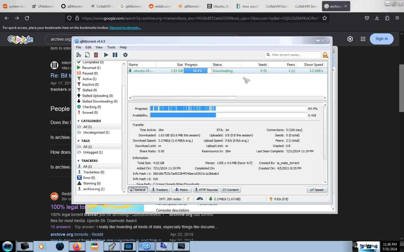Collapse the TRACKERS section arrow

78,161
